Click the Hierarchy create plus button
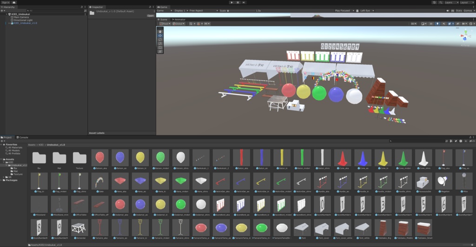Image resolution: width=476 pixels, height=247 pixels. click(x=2, y=11)
